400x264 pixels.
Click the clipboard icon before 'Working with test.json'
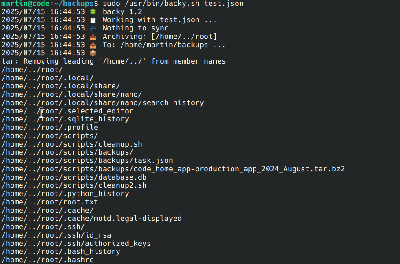click(x=93, y=20)
